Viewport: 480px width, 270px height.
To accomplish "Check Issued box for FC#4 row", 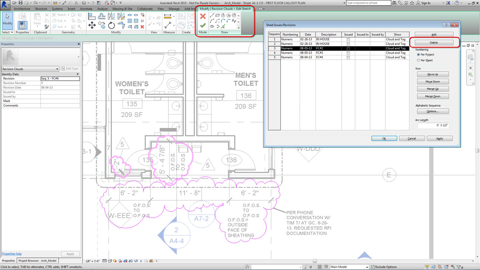I will click(x=348, y=57).
